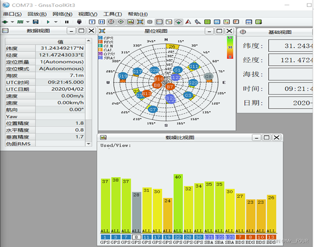Open the 工具(T) menu
The width and height of the screenshot is (314, 247).
point(113,14)
